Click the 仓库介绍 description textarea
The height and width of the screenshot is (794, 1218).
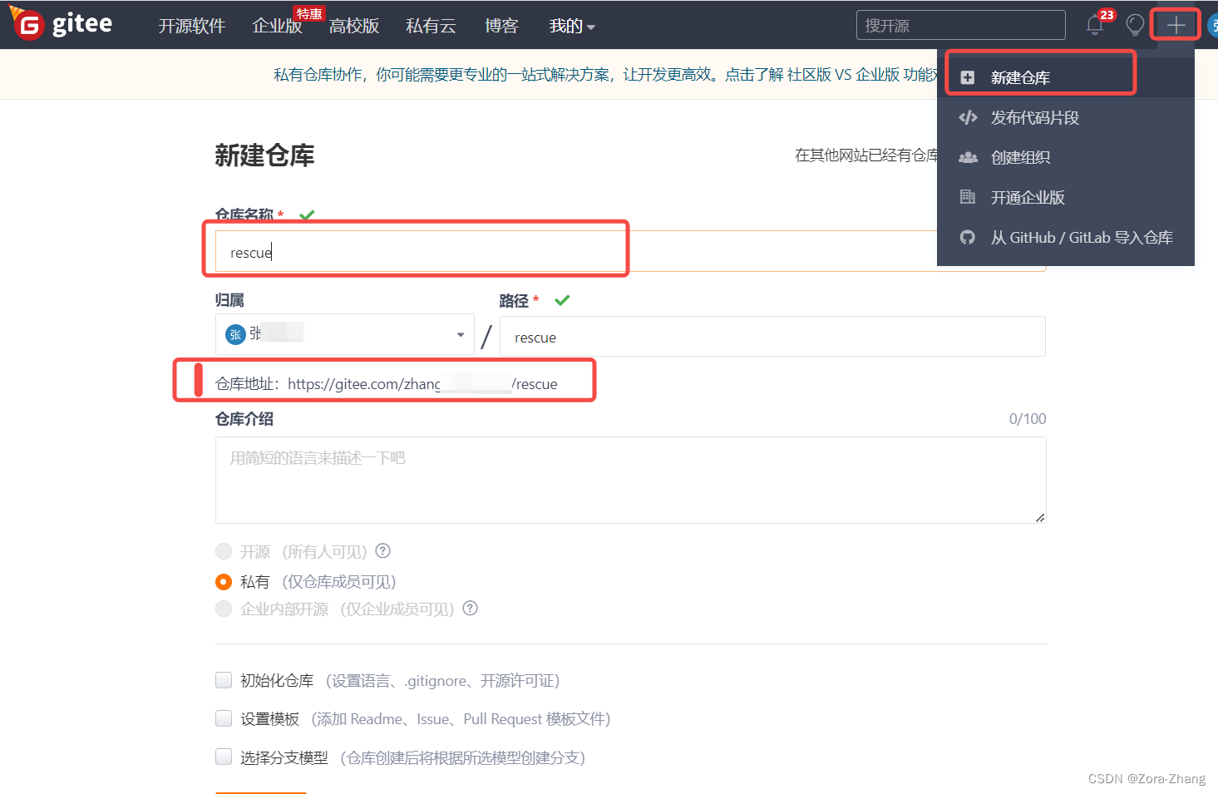630,480
